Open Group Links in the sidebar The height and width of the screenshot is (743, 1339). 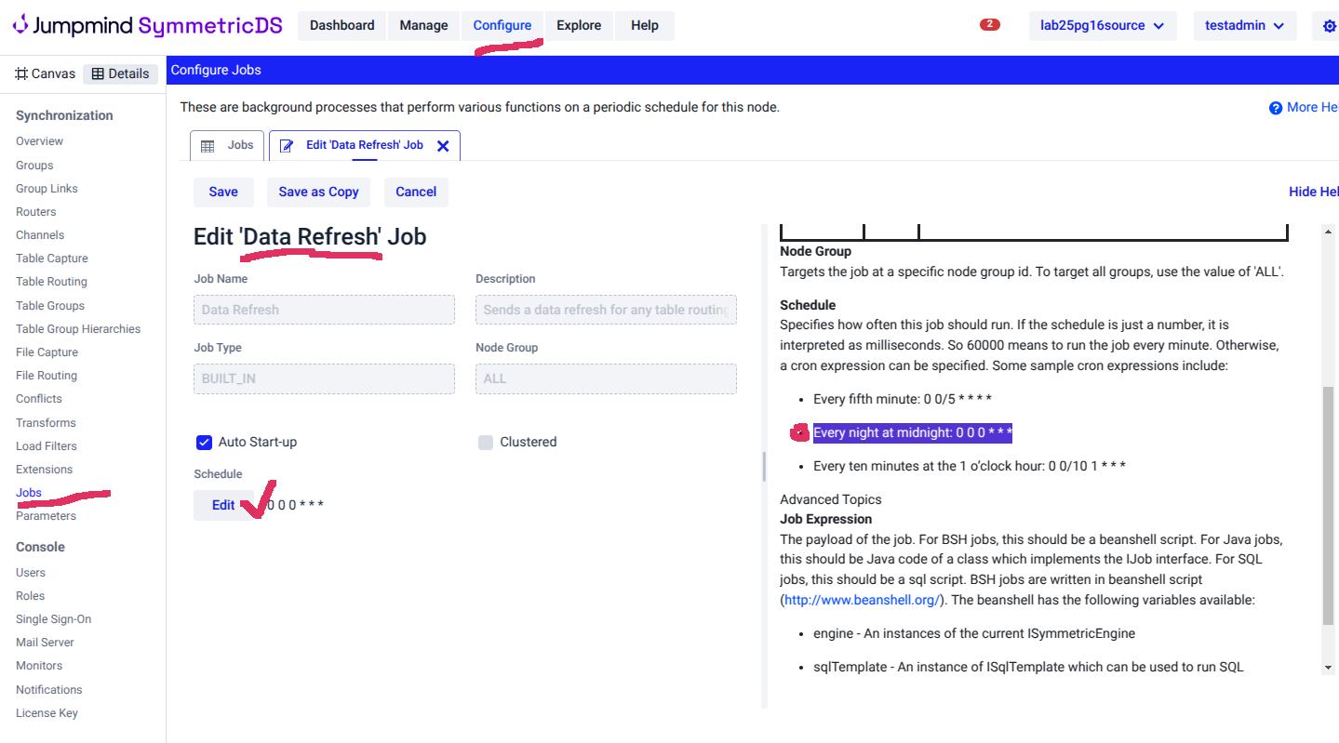point(47,189)
